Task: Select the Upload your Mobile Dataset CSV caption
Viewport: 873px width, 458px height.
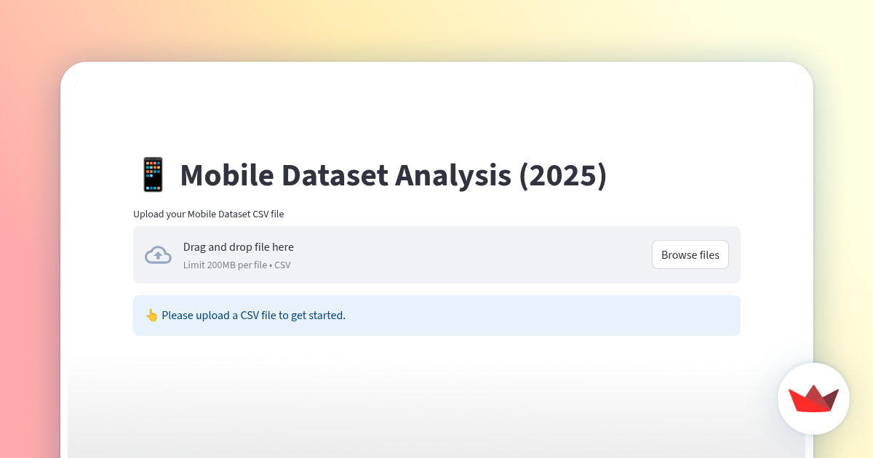Action: point(209,214)
